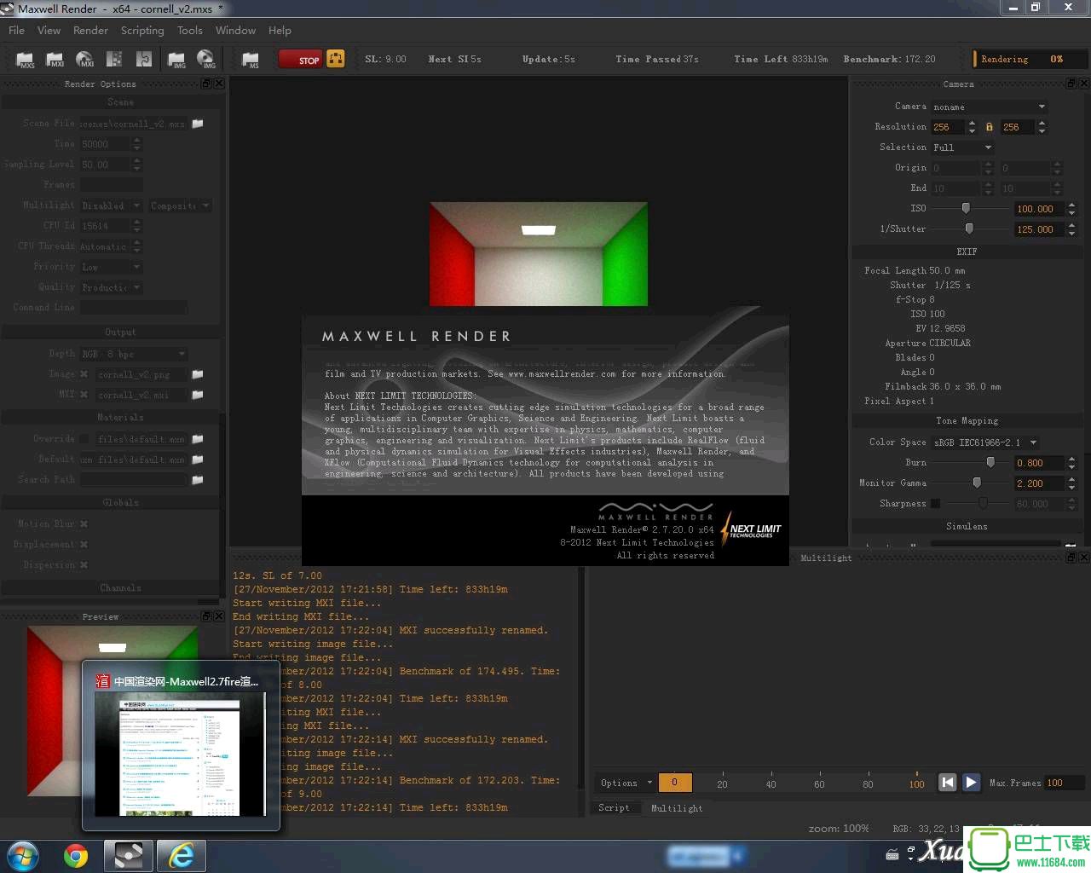Click the Play frames button
1091x873 pixels.
coord(971,782)
